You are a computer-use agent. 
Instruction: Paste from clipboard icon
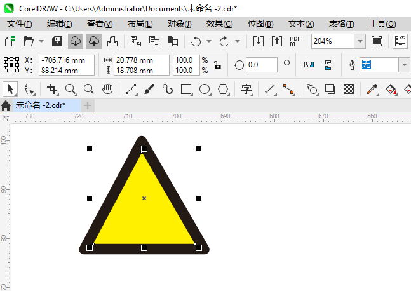pyautogui.click(x=173, y=41)
